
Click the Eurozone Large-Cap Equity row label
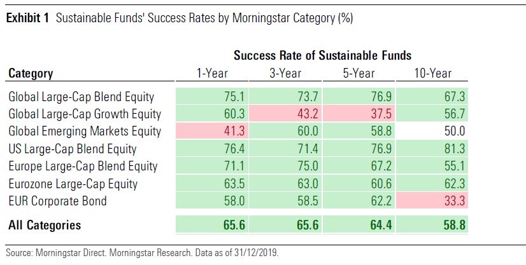coord(73,184)
